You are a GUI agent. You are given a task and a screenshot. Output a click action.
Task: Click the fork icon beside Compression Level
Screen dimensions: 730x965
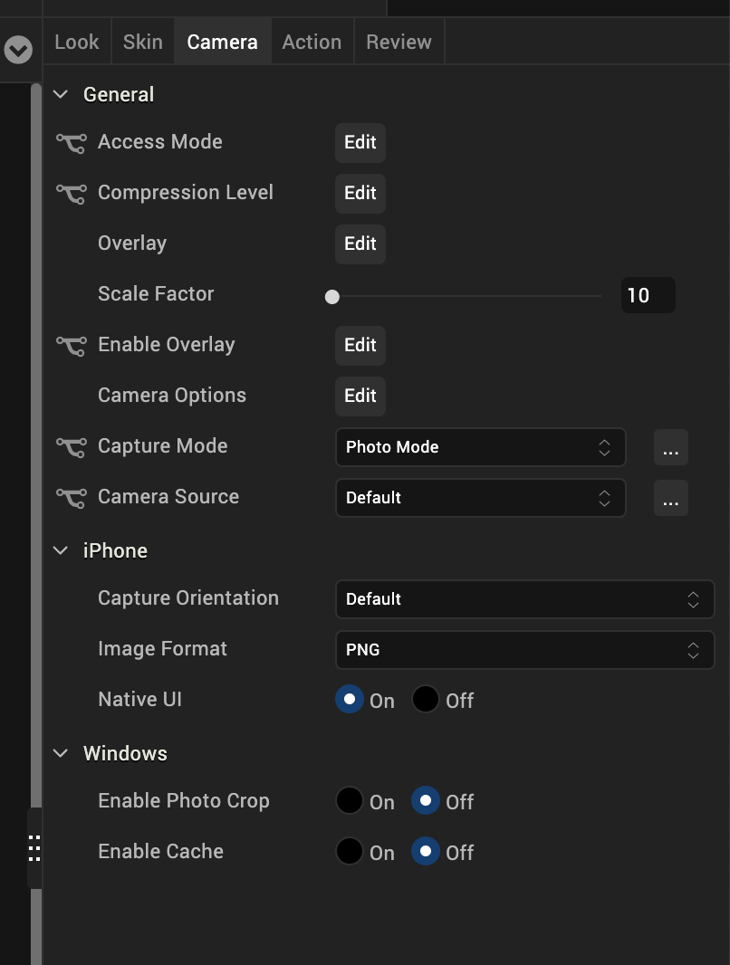71,193
